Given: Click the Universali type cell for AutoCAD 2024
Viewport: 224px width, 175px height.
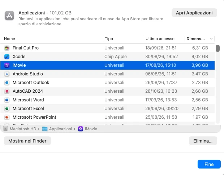Looking at the screenshot, I should pos(114,91).
